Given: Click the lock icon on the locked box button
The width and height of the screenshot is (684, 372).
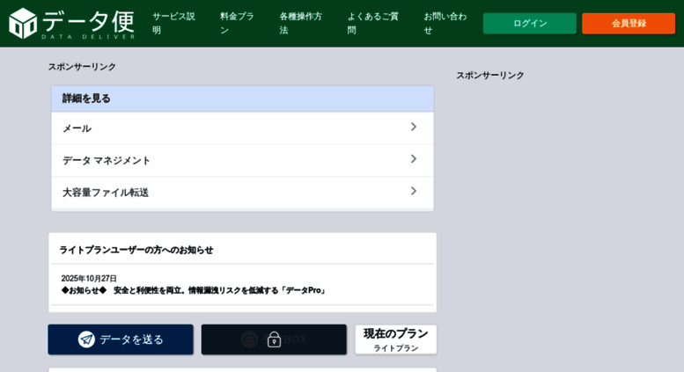Looking at the screenshot, I should 274,339.
